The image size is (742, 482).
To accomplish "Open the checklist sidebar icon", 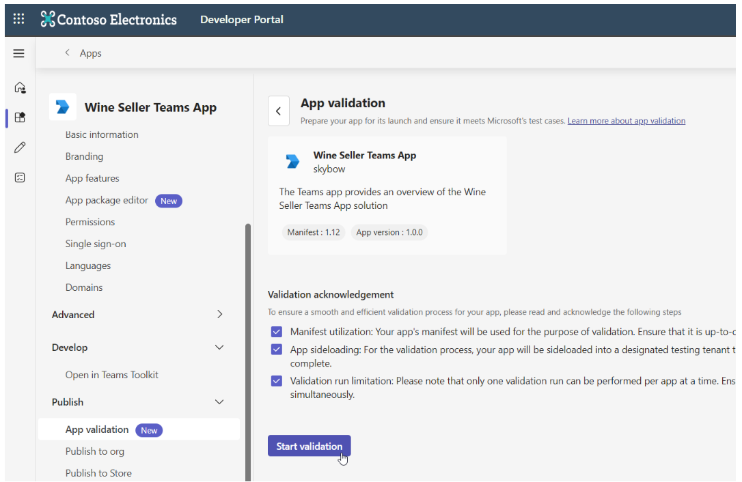I will (x=20, y=178).
